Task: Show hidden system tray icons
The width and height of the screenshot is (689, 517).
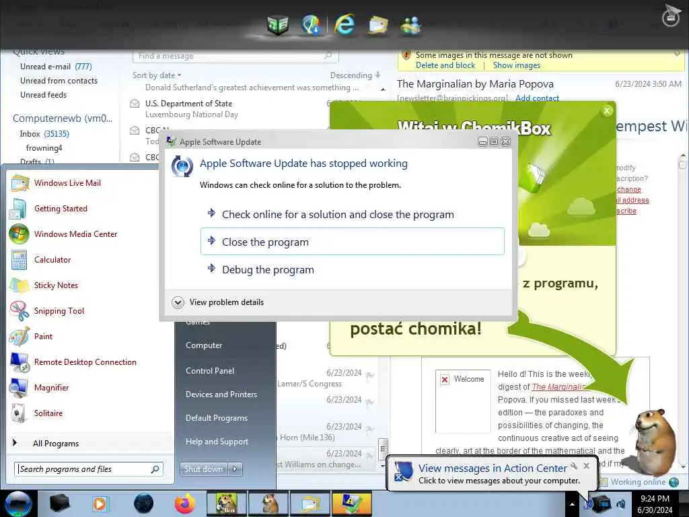Action: tap(572, 504)
